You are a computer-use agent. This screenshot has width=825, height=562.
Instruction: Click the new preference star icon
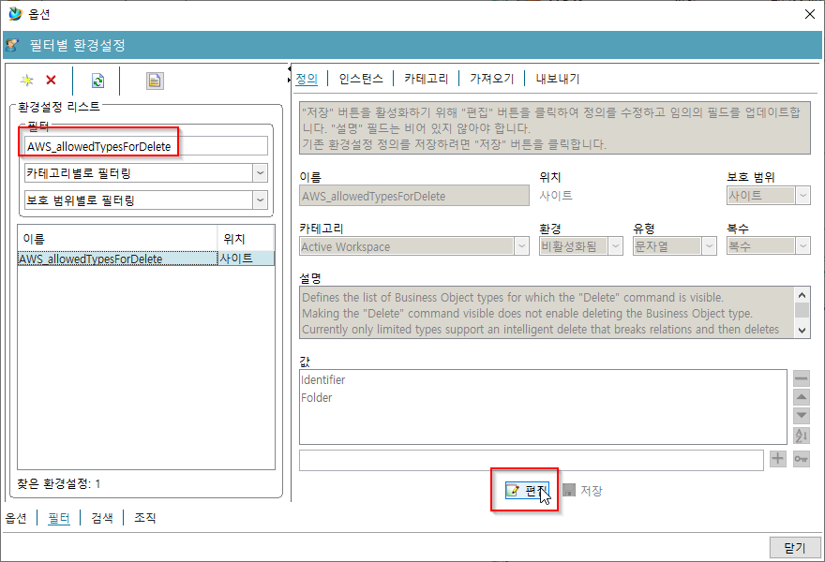tap(27, 81)
